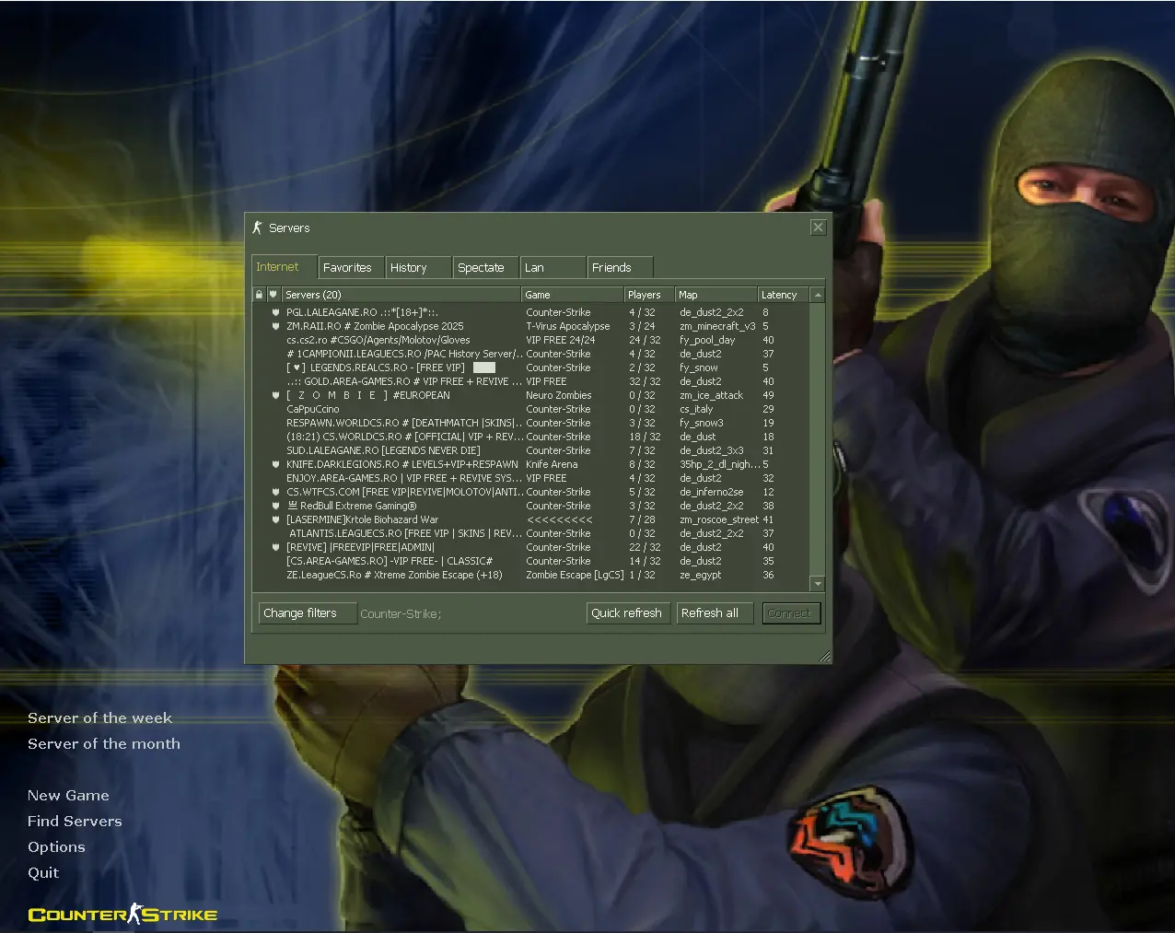1175x933 pixels.
Task: Click the 35hp_2_dl_nigh... map cell
Action: coord(719,464)
